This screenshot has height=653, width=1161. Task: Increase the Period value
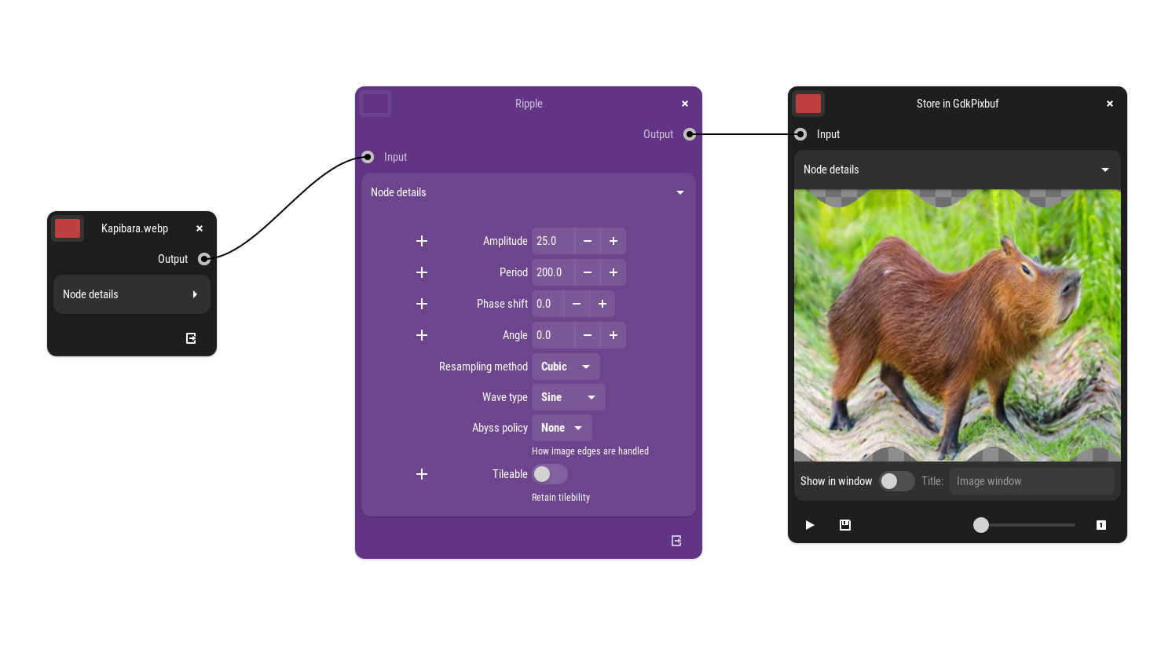click(613, 272)
